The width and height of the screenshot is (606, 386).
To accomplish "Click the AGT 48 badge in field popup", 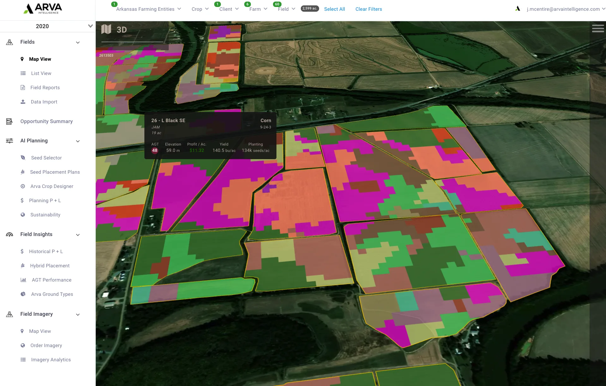I will (155, 151).
